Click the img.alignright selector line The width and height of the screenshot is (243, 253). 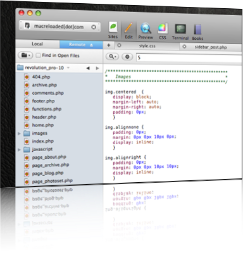[x=126, y=157]
